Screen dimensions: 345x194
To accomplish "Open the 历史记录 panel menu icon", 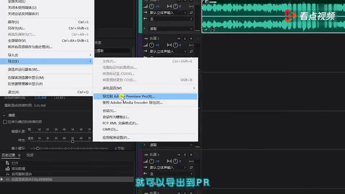I will click(19, 155).
